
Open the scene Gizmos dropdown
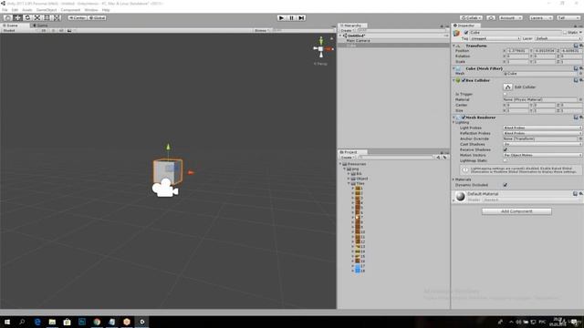click(x=262, y=30)
